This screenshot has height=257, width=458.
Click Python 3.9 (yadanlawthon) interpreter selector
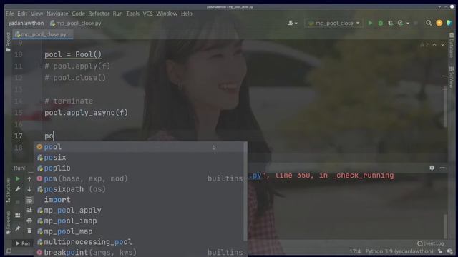pos(399,251)
